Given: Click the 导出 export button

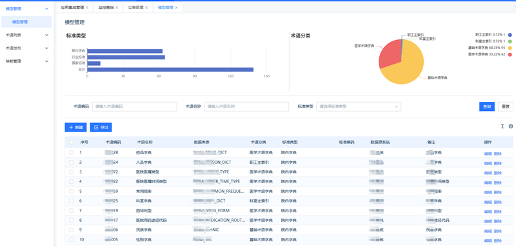Looking at the screenshot, I should (101, 127).
